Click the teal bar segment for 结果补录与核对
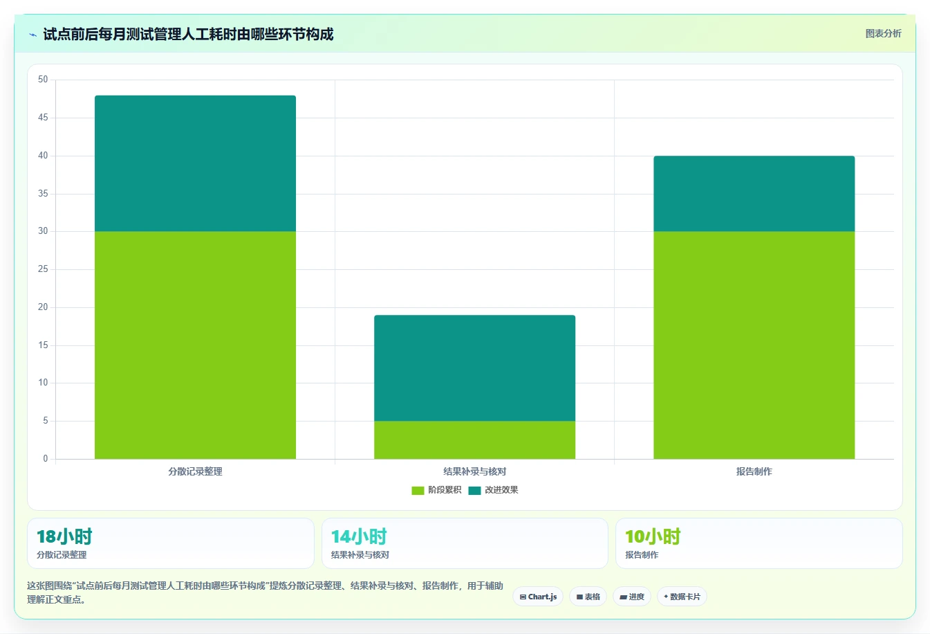930x634 pixels. 474,368
